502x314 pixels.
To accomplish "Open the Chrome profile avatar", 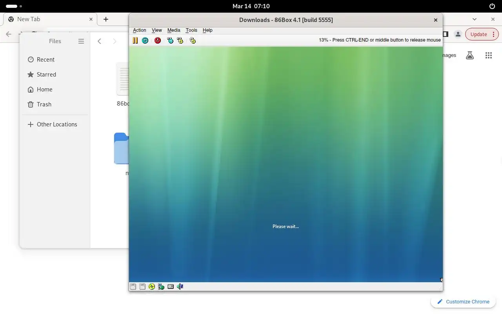I will tap(458, 34).
